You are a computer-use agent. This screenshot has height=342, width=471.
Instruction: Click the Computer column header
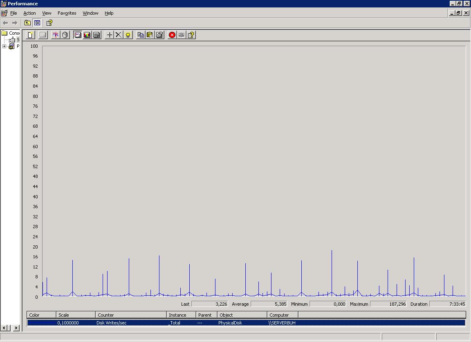[283, 315]
